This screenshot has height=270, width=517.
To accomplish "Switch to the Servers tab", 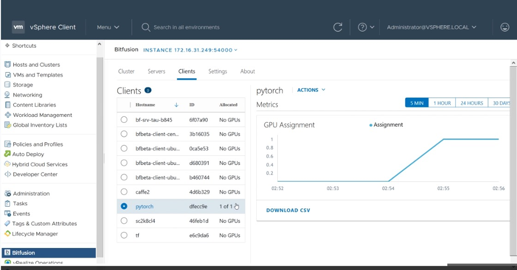I will coord(156,71).
